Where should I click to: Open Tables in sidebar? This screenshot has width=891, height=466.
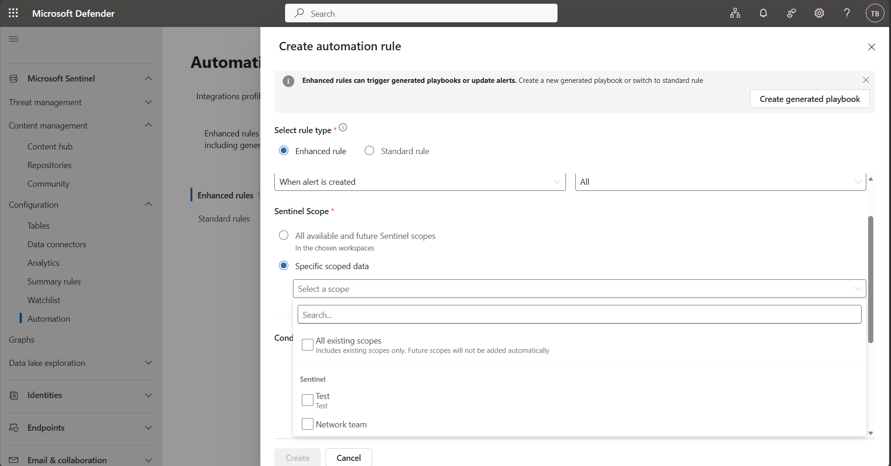(x=38, y=226)
